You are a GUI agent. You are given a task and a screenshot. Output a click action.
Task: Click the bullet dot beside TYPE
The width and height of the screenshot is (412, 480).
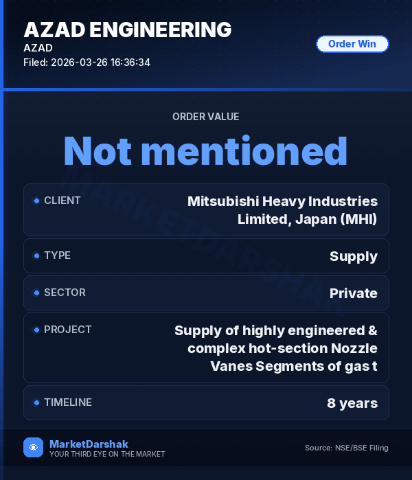tap(36, 255)
